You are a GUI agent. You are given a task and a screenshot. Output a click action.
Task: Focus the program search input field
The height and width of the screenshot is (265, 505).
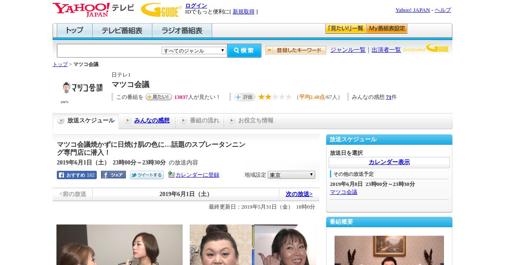click(x=109, y=51)
